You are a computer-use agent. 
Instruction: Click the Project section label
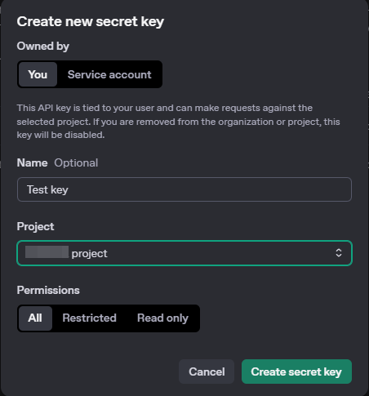[35, 226]
